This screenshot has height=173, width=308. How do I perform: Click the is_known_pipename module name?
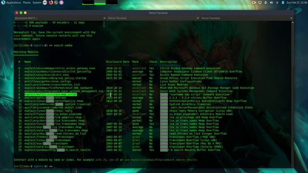(x=53, y=114)
